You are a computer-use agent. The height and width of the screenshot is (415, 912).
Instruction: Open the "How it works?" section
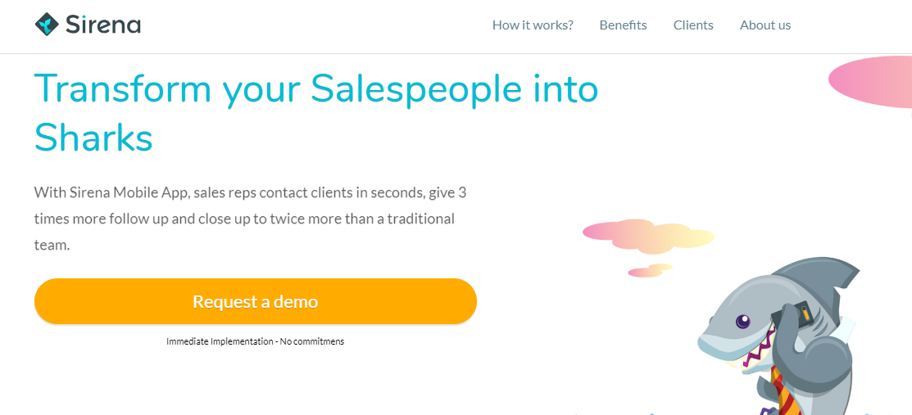tap(533, 25)
